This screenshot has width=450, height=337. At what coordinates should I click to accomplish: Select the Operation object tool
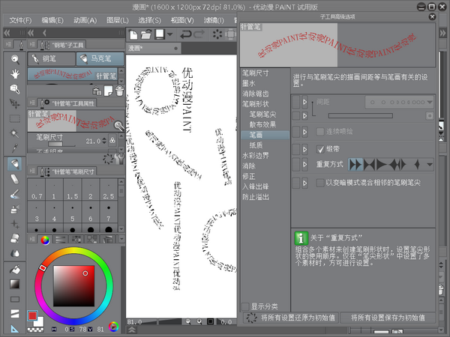pyautogui.click(x=15, y=89)
